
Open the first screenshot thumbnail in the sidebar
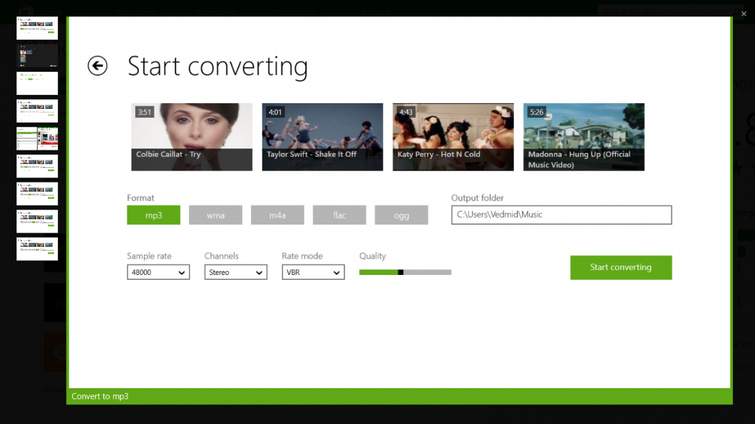(37, 28)
